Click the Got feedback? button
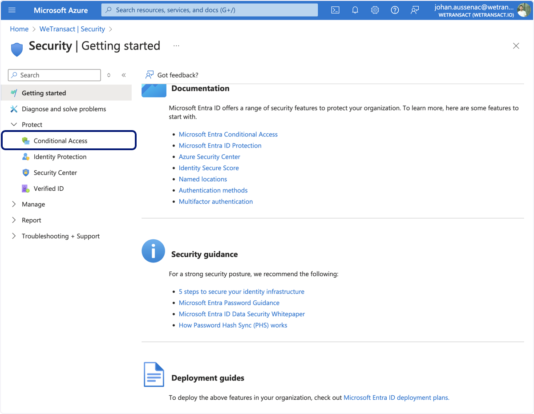534x414 pixels. click(172, 75)
